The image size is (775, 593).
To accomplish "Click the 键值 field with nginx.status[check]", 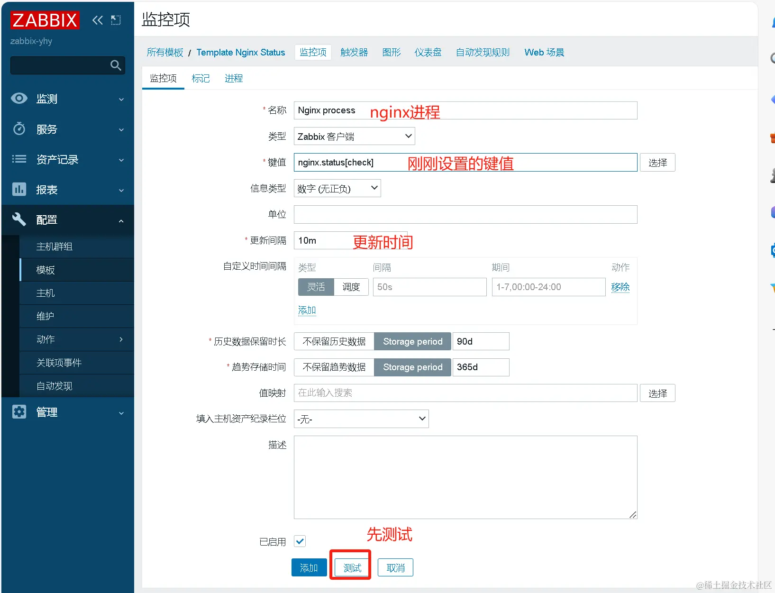I will coord(465,162).
